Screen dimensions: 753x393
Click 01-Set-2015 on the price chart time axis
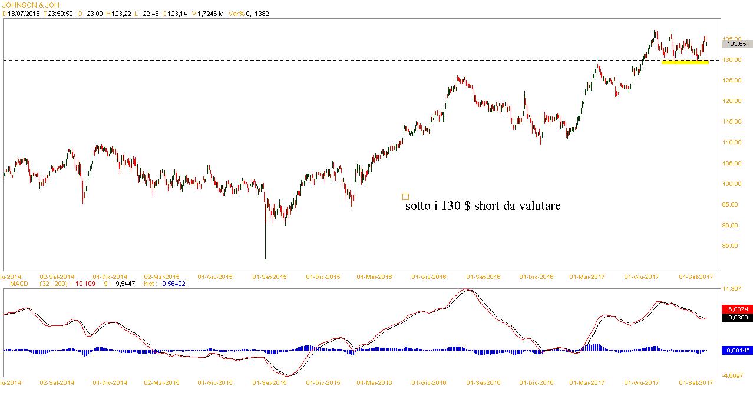click(270, 276)
